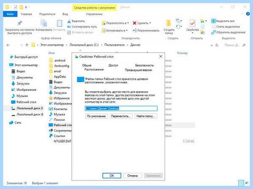Viewport: 253px width, 189px height.
Task: Delete selected item with red X
Action: pos(140,23)
